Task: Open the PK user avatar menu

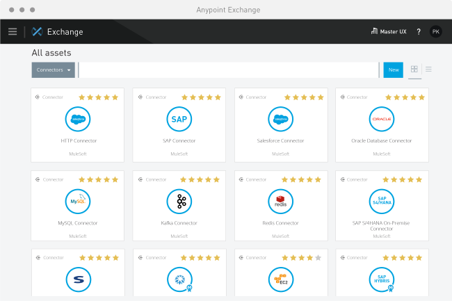Action: 435,32
